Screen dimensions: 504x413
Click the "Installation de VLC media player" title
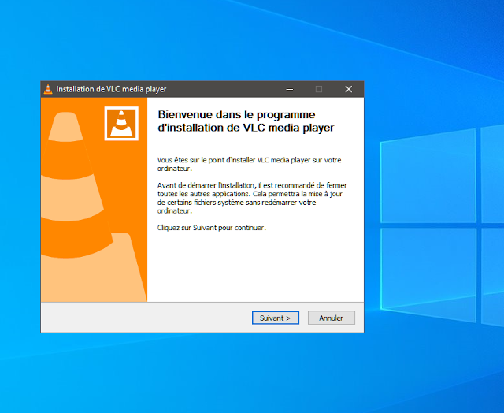pyautogui.click(x=111, y=89)
